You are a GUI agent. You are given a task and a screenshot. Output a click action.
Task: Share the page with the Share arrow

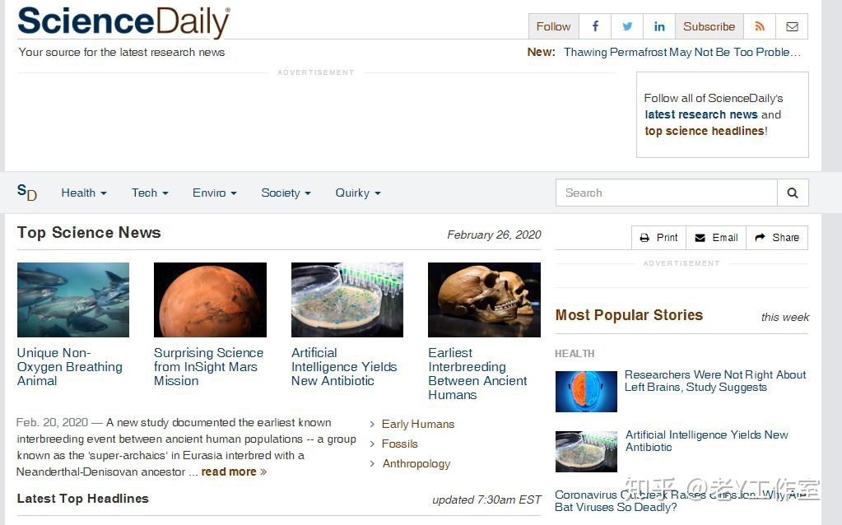tap(777, 238)
